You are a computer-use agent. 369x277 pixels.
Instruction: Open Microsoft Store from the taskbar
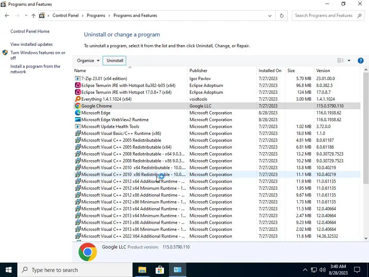click(160, 270)
